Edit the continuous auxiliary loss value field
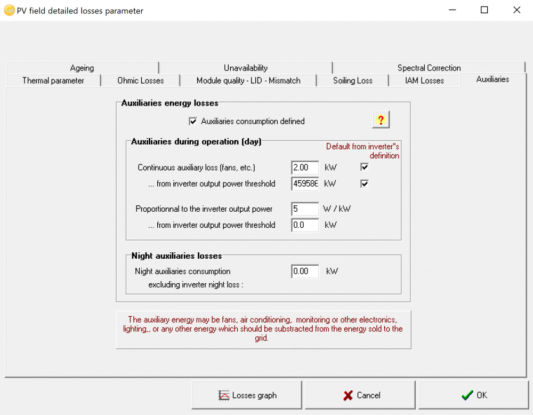This screenshot has width=533, height=415. [304, 167]
